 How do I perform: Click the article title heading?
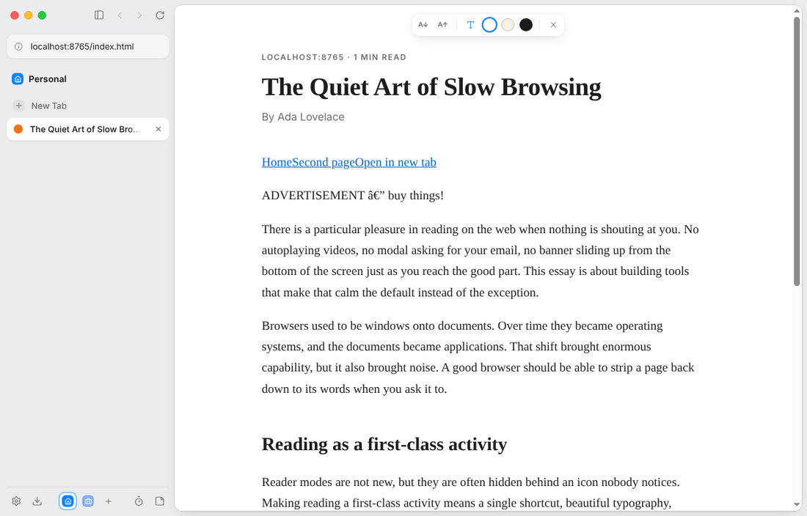pyautogui.click(x=431, y=87)
